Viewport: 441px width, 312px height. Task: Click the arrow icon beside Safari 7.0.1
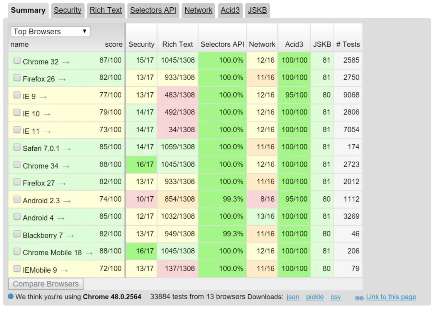pos(67,149)
